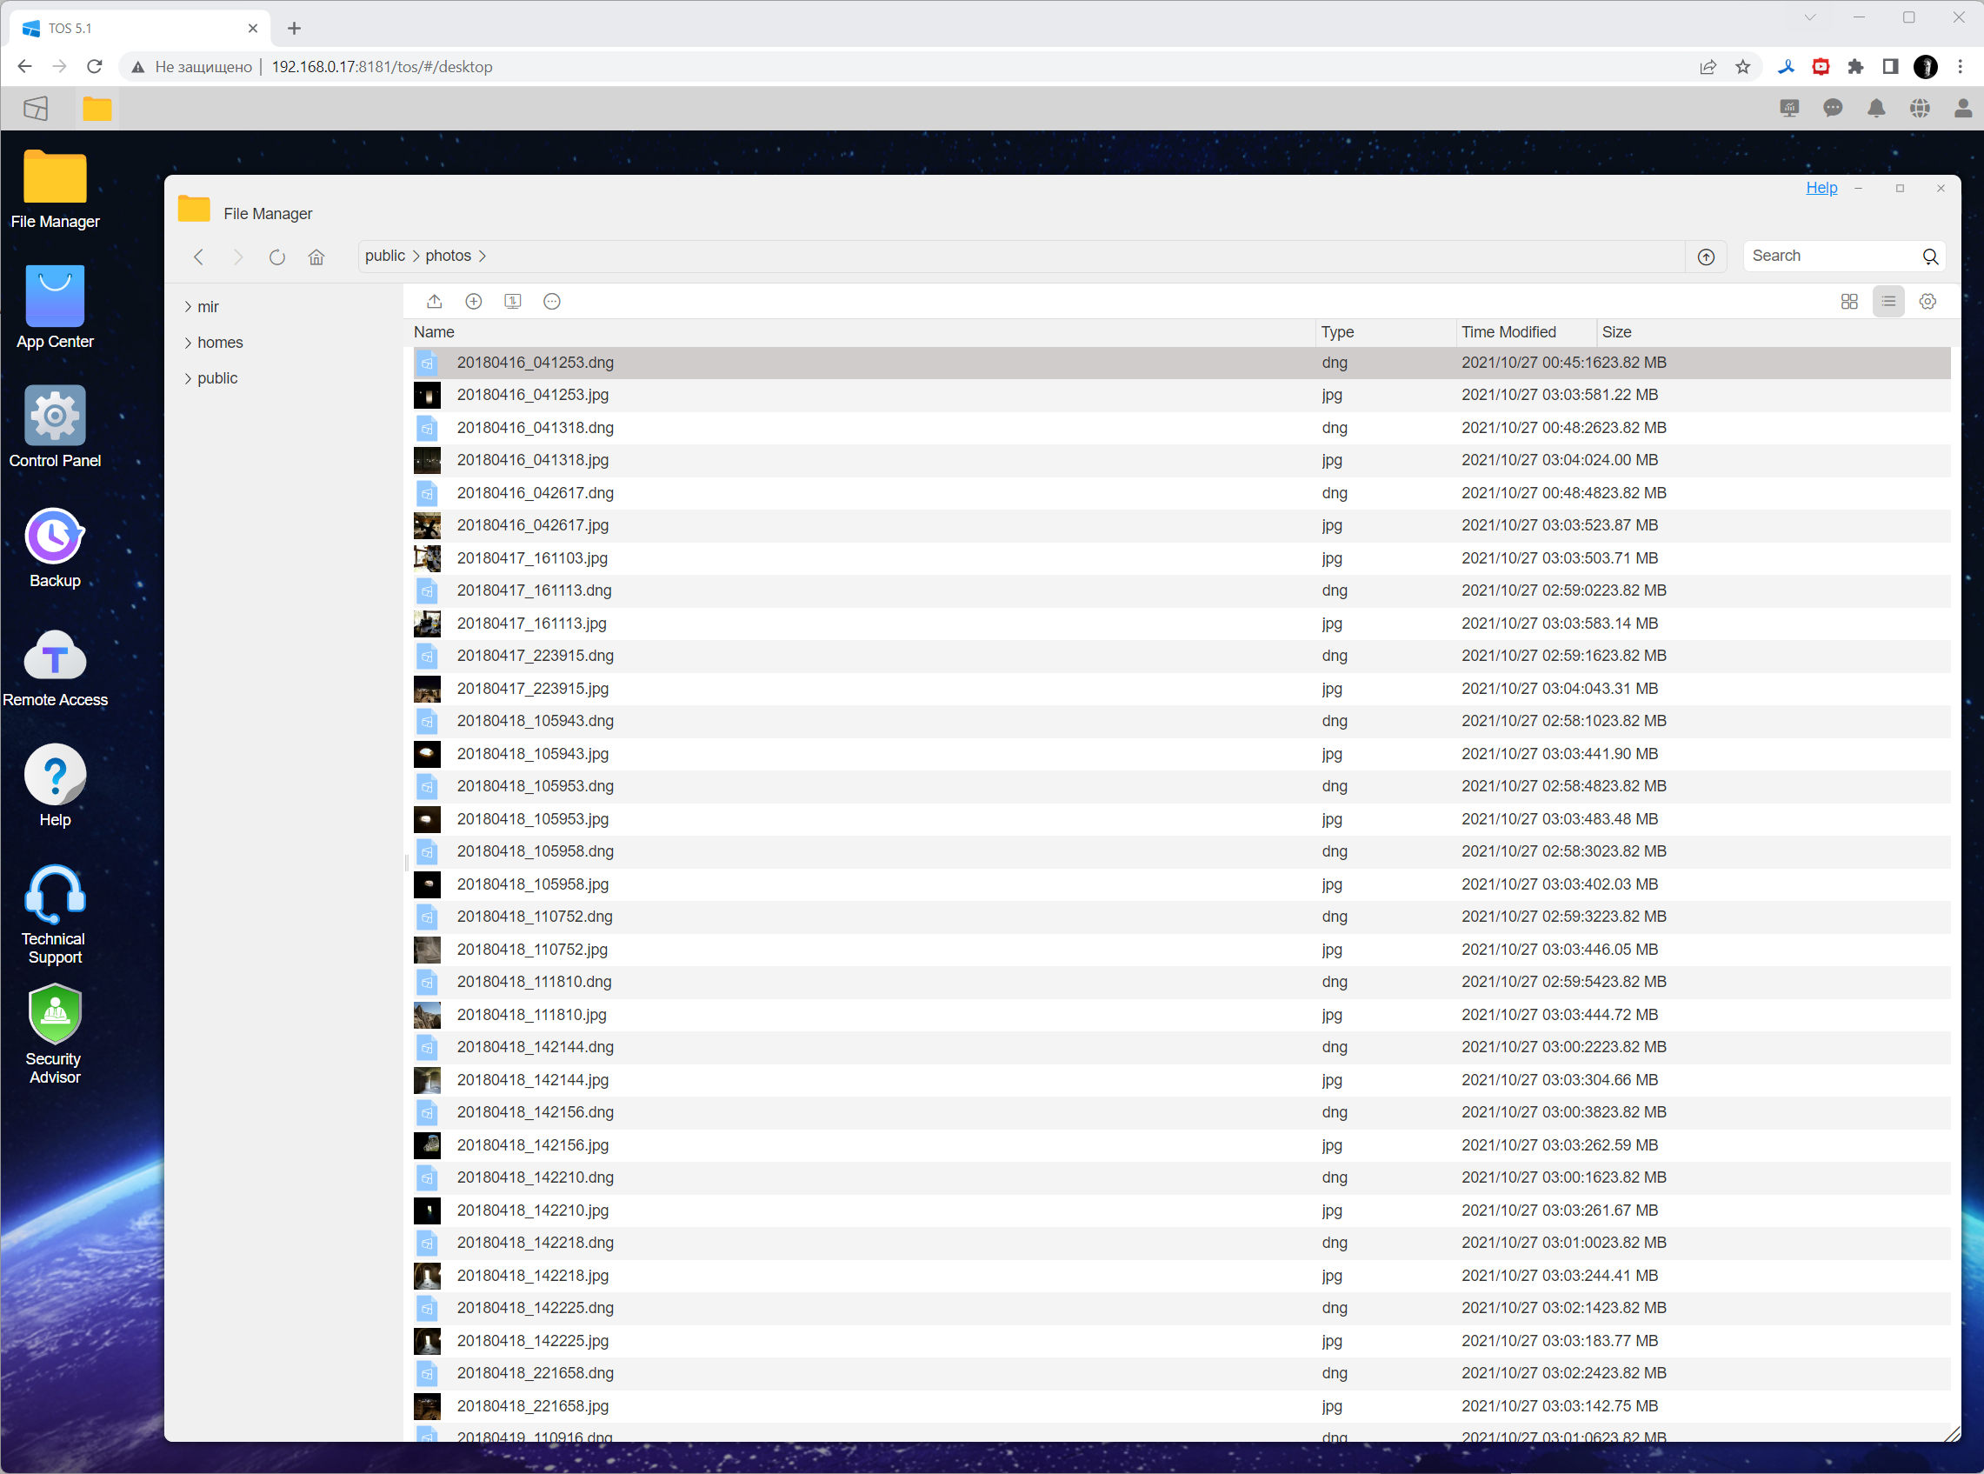Switch to thumbnail grid view

[1849, 302]
